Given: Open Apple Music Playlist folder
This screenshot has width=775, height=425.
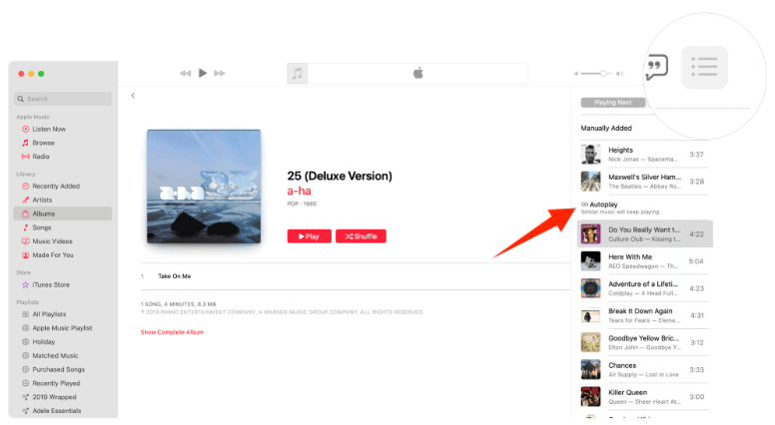Looking at the screenshot, I should [62, 328].
